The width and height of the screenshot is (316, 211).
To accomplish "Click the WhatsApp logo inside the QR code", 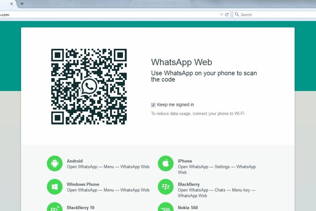I will tap(89, 87).
